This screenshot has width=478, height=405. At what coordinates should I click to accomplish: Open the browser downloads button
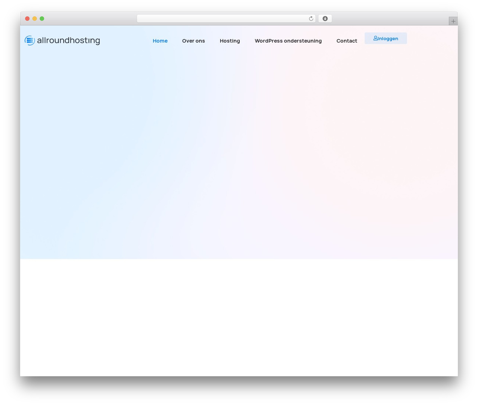click(325, 19)
